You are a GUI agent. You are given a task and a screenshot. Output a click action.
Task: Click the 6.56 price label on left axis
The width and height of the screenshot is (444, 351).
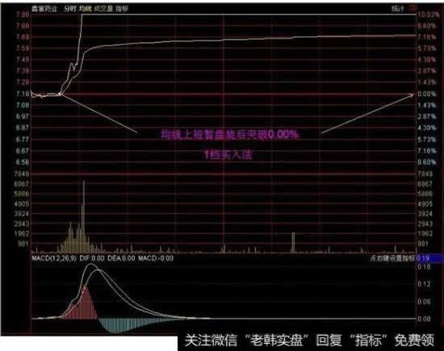[x=23, y=162]
